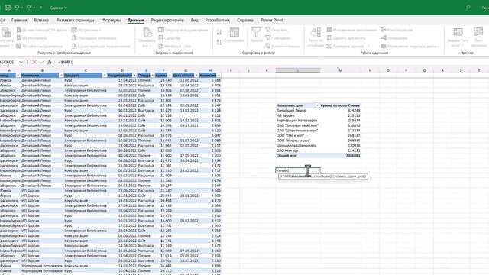Viewport: 489px width, 275px height.
Task: Confirm formula entry with checkmark
Action: point(42,63)
